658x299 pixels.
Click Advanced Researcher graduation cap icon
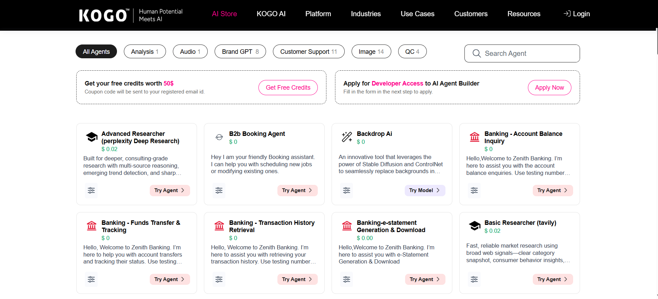pyautogui.click(x=92, y=137)
